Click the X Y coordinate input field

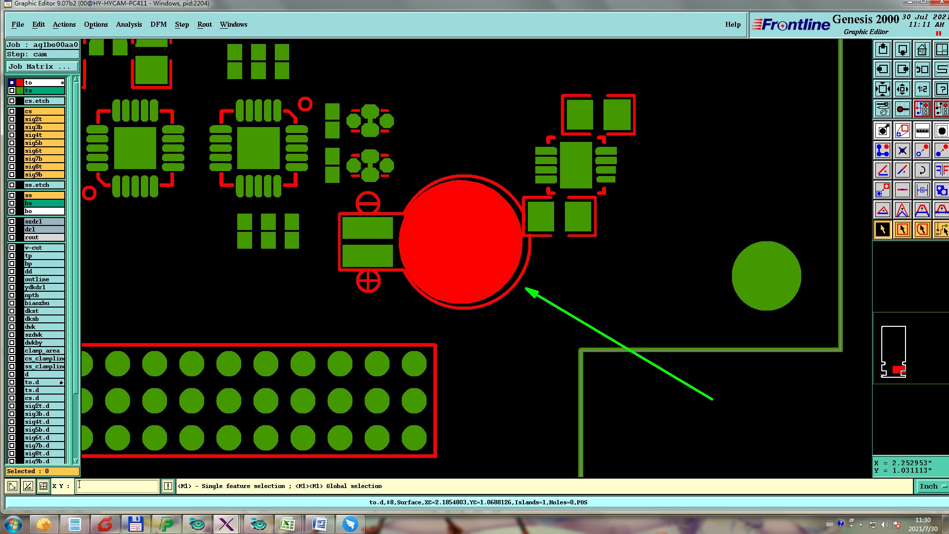pos(117,486)
